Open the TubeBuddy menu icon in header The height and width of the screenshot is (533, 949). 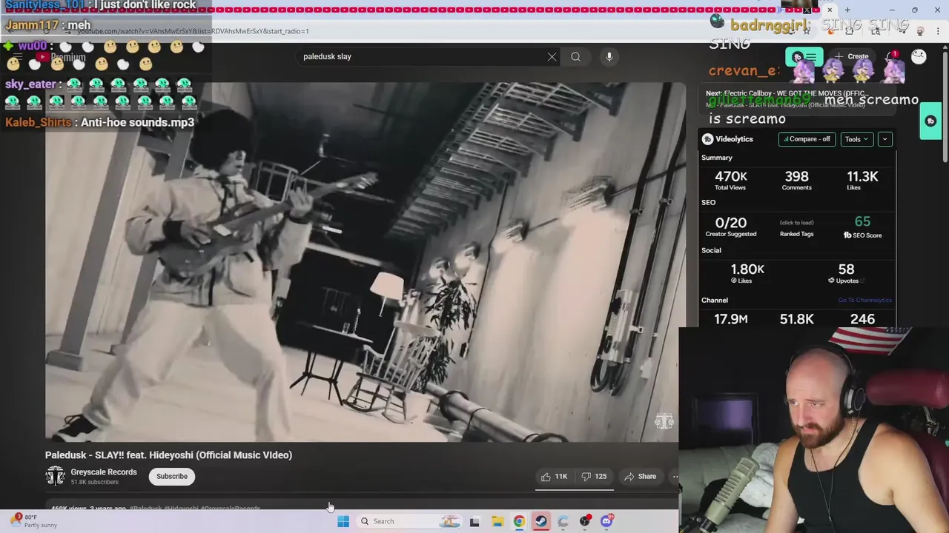804,57
